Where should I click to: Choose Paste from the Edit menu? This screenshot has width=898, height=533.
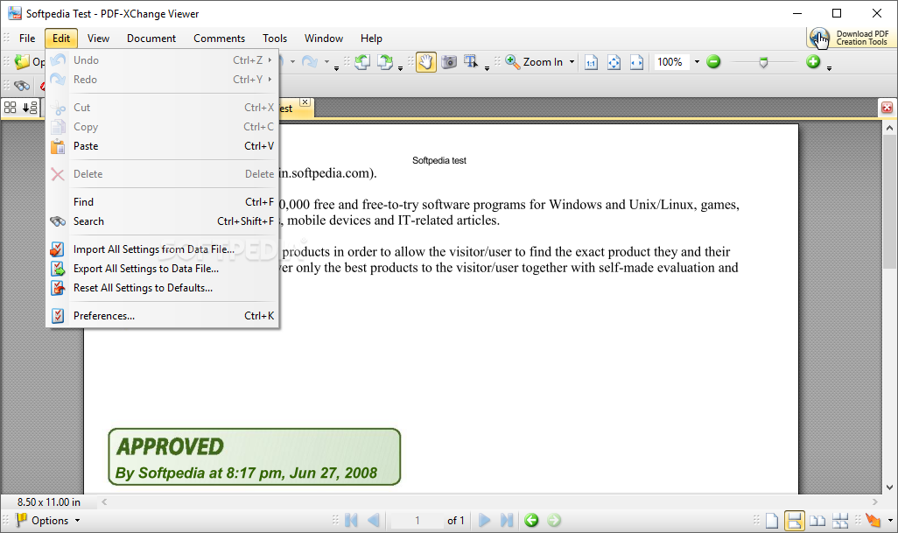tap(162, 146)
